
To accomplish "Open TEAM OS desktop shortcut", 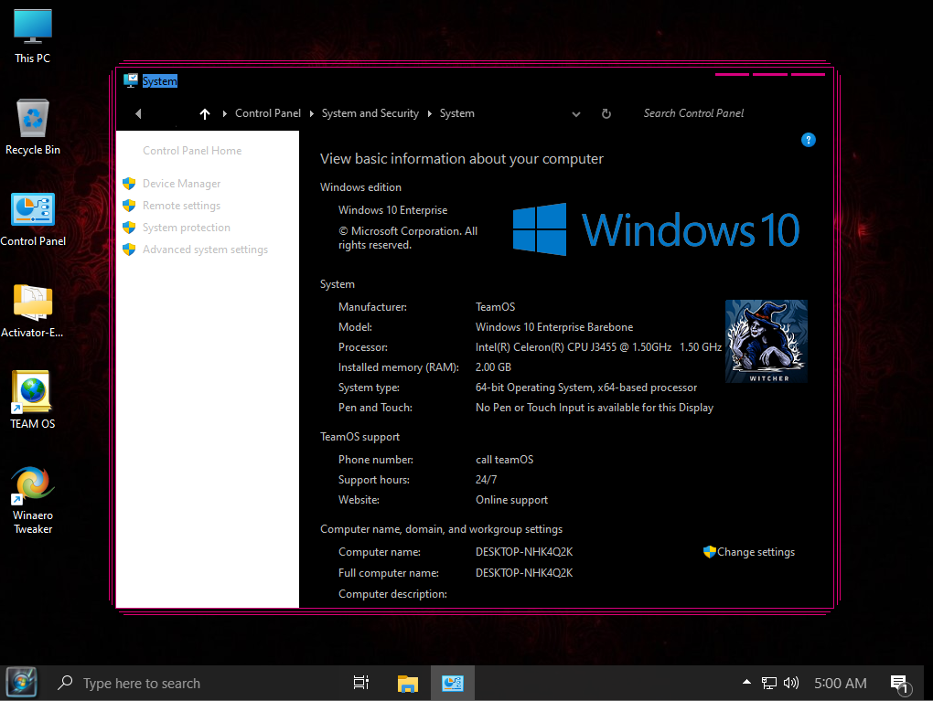I will click(x=33, y=399).
